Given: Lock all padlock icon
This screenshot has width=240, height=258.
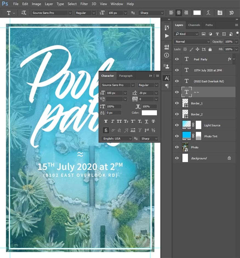Looking at the screenshot, I should coord(210,49).
